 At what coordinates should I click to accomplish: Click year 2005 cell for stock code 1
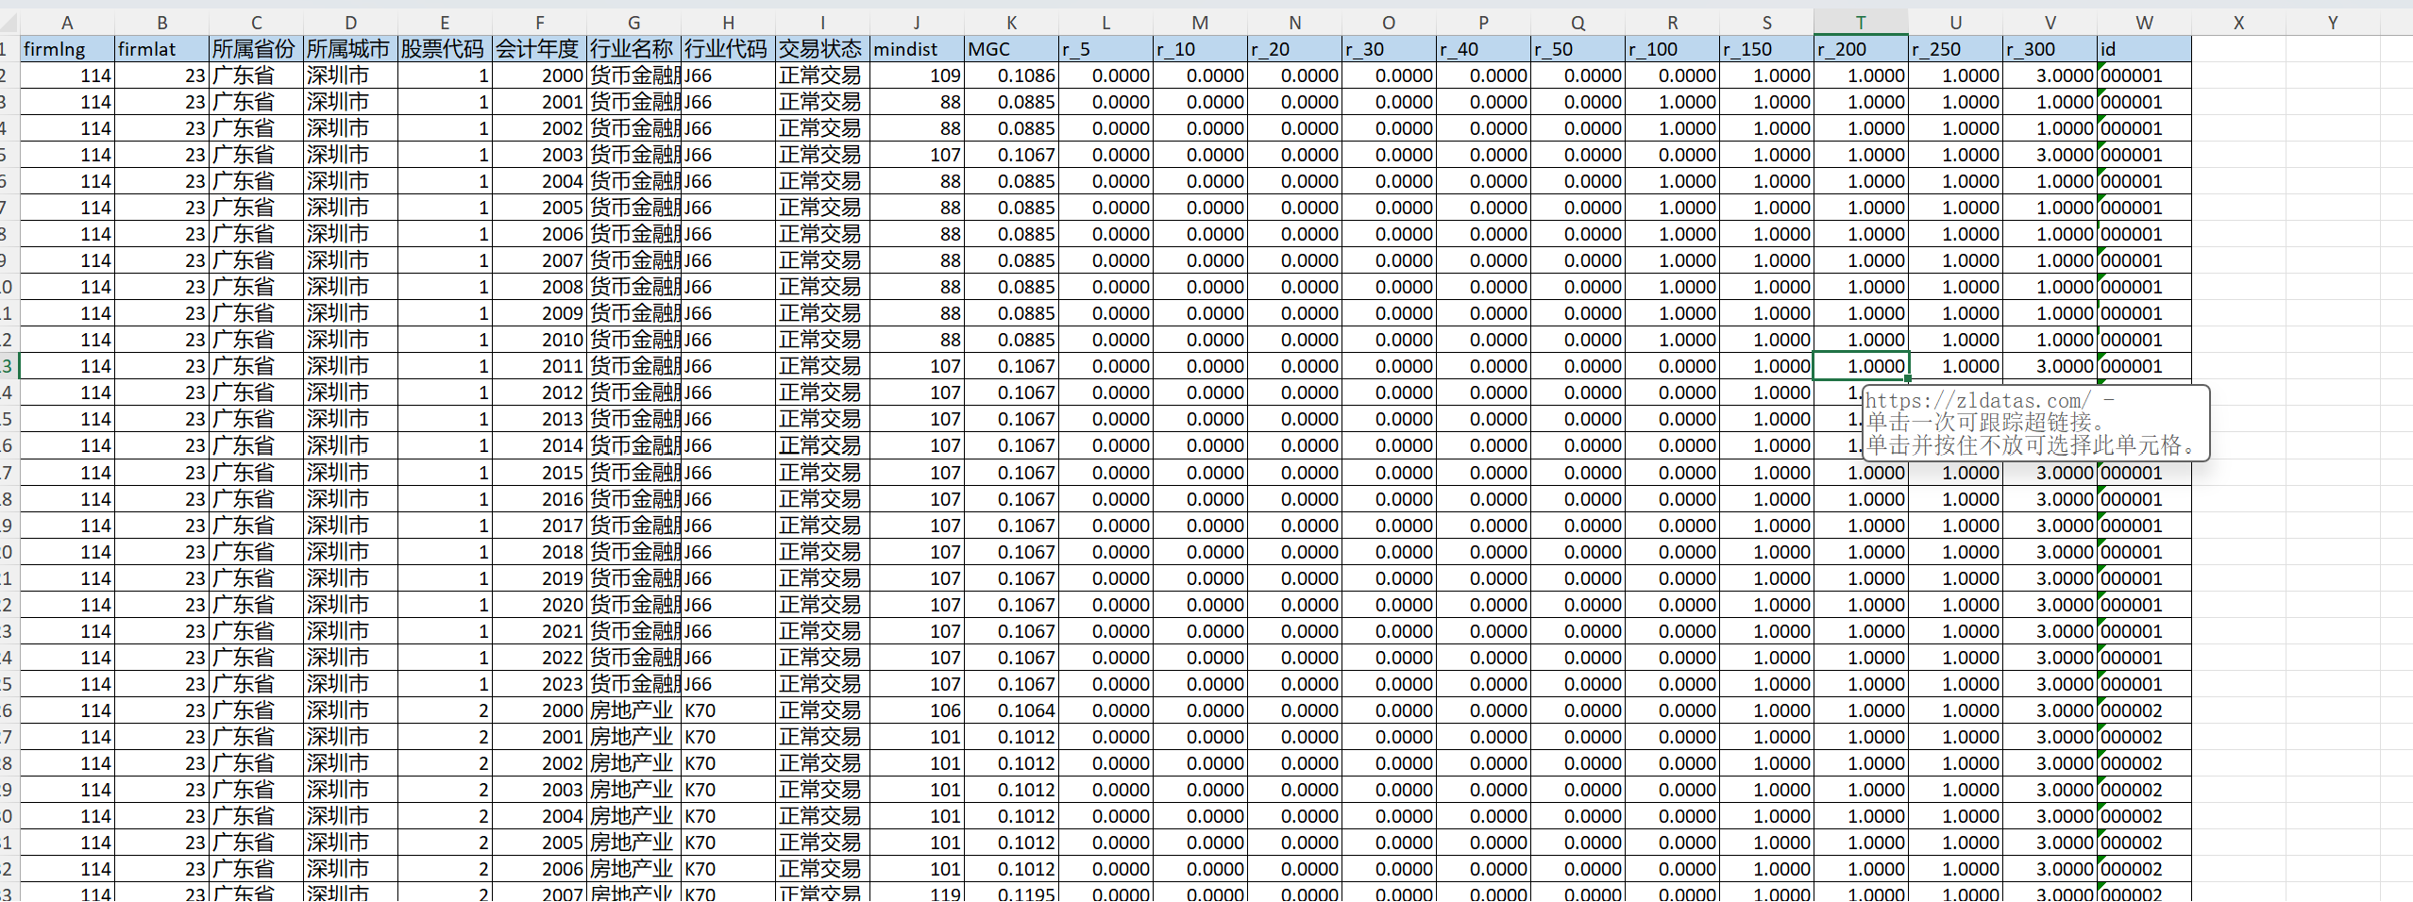[x=539, y=208]
